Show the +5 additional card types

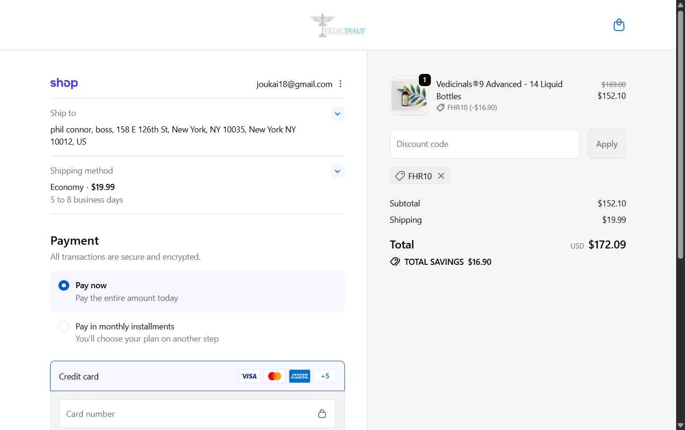click(x=325, y=376)
